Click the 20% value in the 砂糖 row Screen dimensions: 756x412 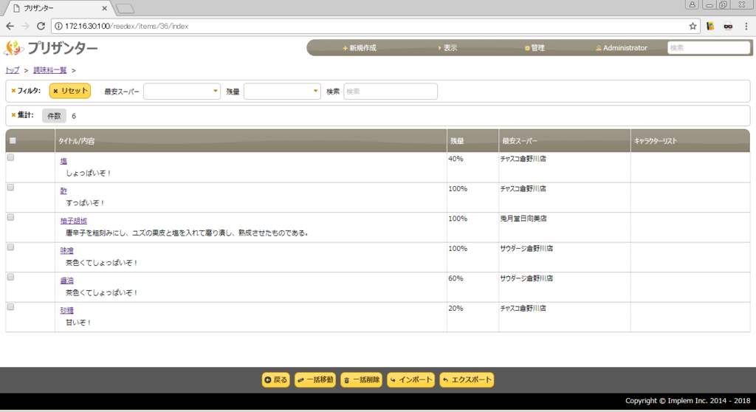(456, 309)
